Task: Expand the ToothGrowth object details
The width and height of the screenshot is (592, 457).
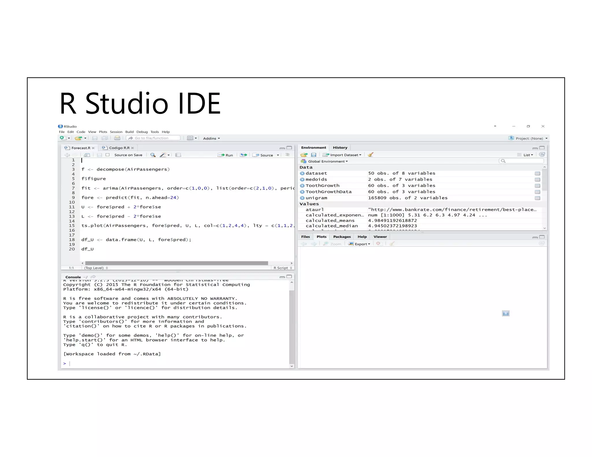Action: pos(302,186)
